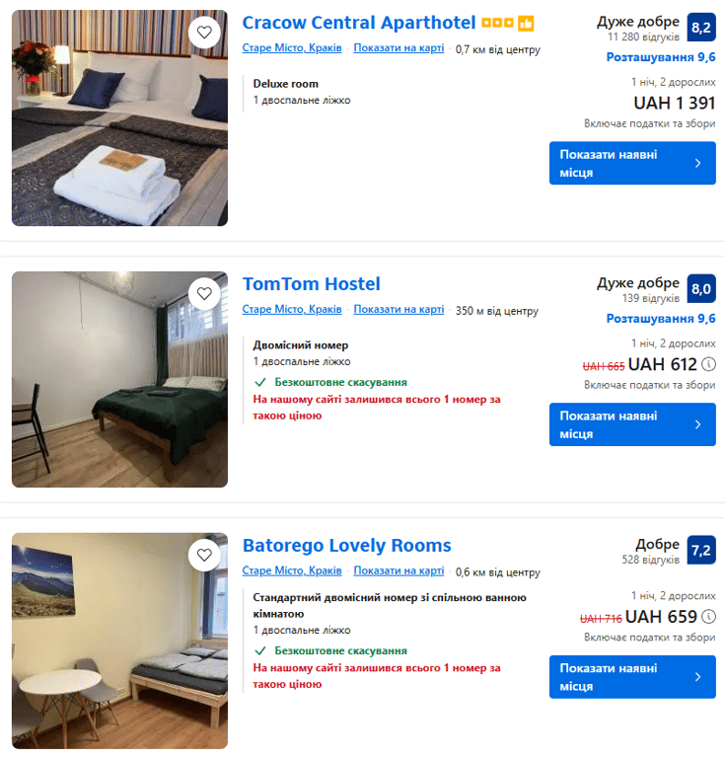Click the 8,0 score badge for TomTom Hostel
The width and height of the screenshot is (725, 758).
701,289
